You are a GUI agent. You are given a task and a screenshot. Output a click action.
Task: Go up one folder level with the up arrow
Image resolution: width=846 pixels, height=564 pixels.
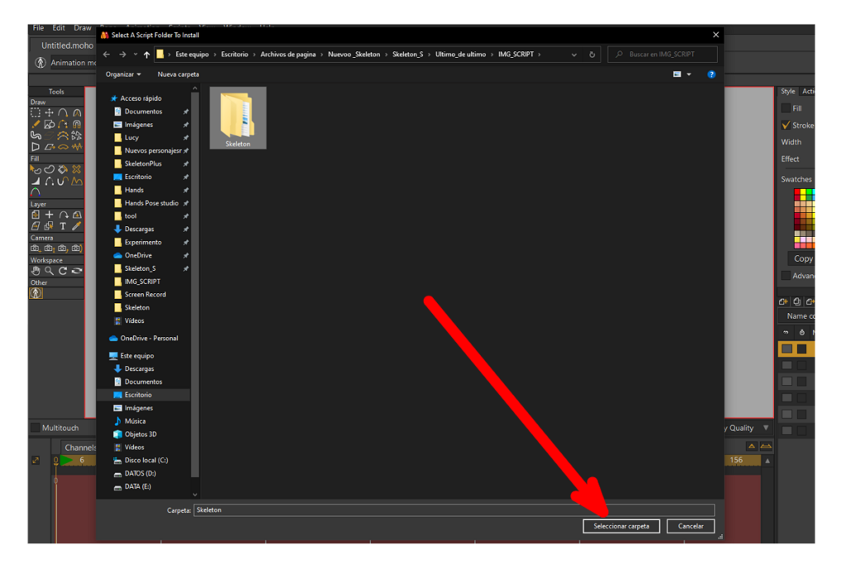[147, 55]
